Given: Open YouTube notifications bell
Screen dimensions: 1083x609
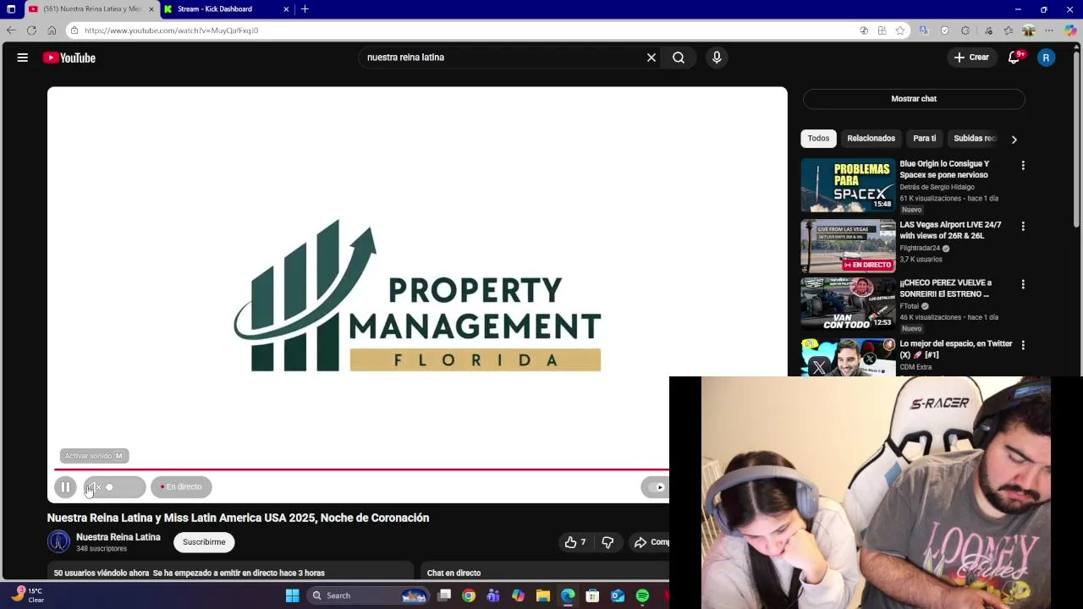Looking at the screenshot, I should pos(1014,58).
